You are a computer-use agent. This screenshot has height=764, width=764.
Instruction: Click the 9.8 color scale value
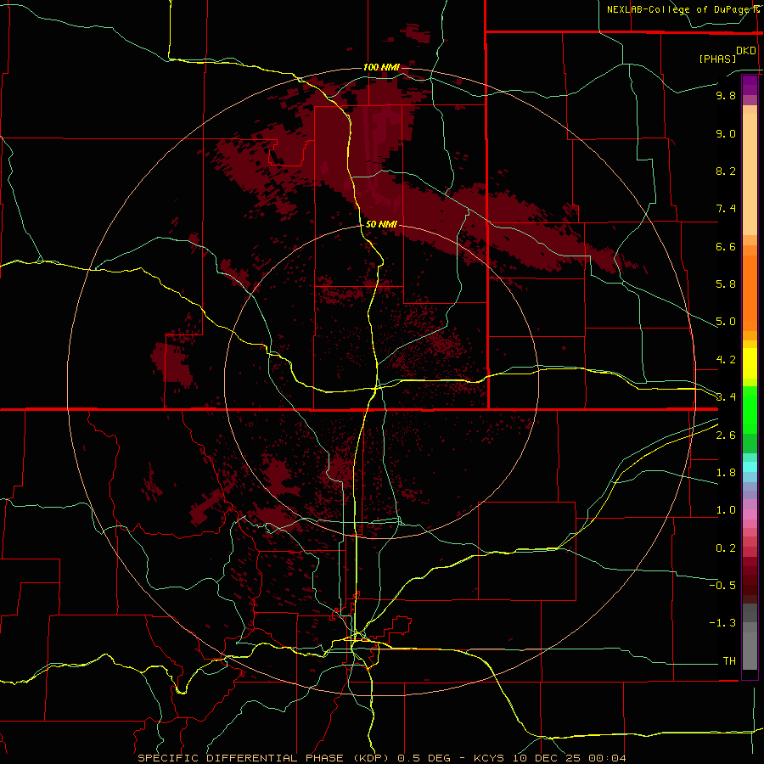726,95
